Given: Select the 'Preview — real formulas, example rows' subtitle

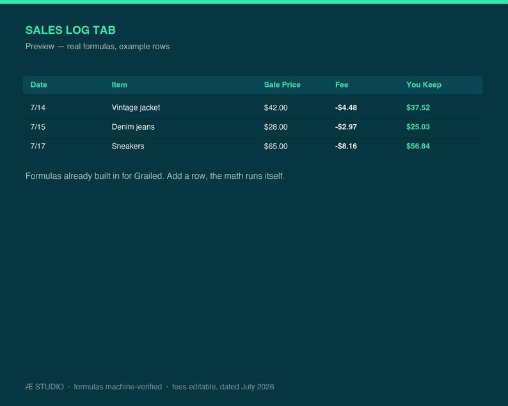Looking at the screenshot, I should (x=97, y=46).
